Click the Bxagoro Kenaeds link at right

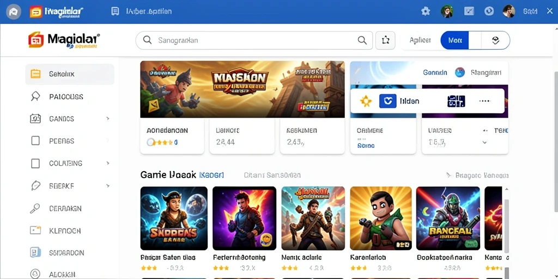click(x=477, y=175)
